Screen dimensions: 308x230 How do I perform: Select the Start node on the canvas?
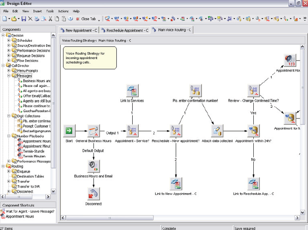[x=69, y=131]
